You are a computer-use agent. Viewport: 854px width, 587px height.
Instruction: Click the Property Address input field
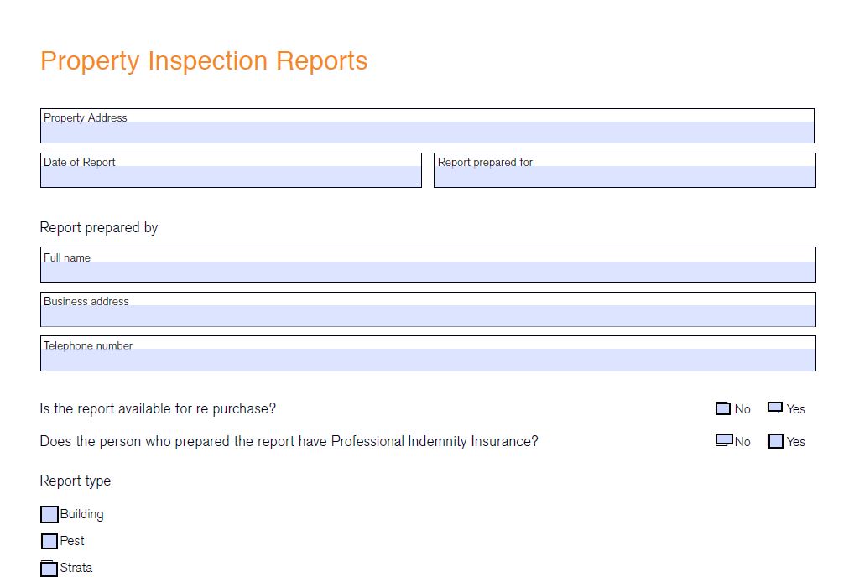(427, 132)
